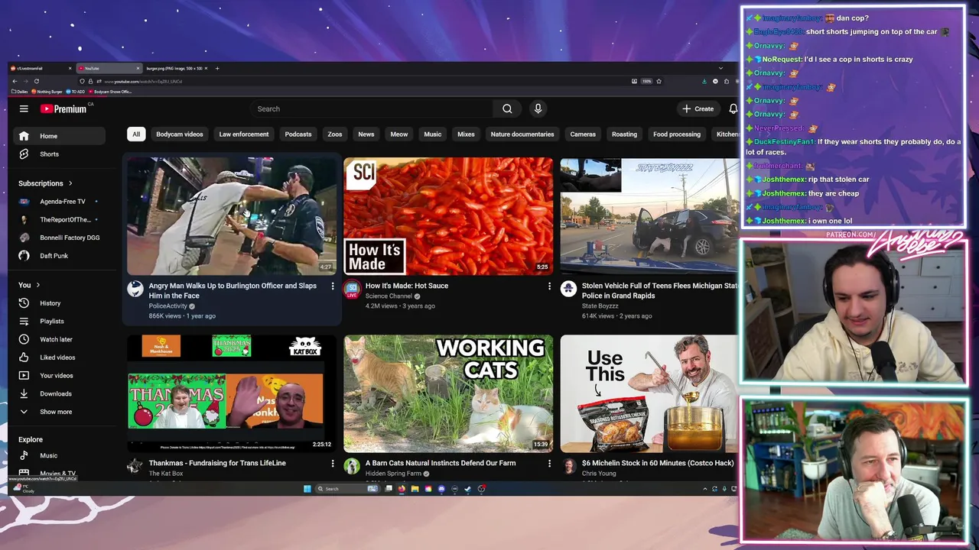
Task: Open more options for Angry Man video
Action: (x=332, y=286)
